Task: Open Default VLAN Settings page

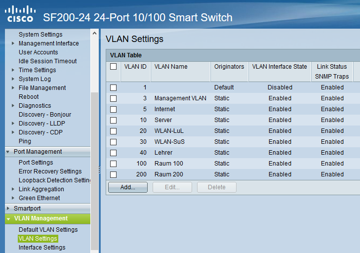Action: [x=48, y=230]
